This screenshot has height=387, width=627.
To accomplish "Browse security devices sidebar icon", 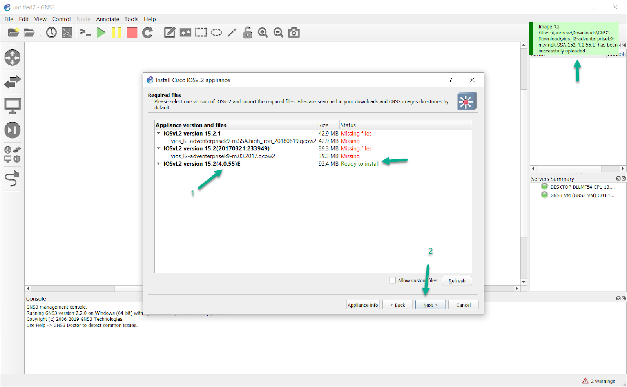I will pyautogui.click(x=13, y=130).
